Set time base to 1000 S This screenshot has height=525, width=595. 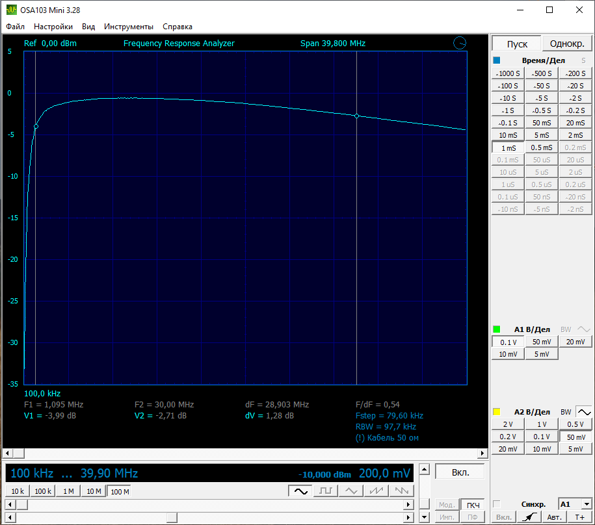tap(508, 73)
